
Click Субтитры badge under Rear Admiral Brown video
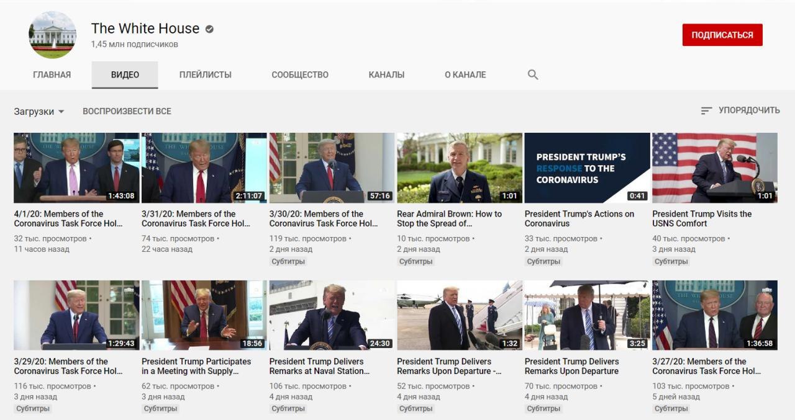point(416,261)
